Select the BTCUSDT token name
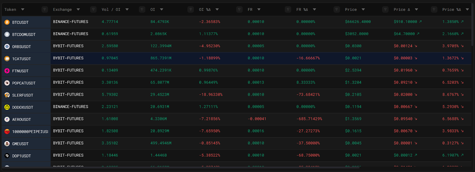 [20, 22]
